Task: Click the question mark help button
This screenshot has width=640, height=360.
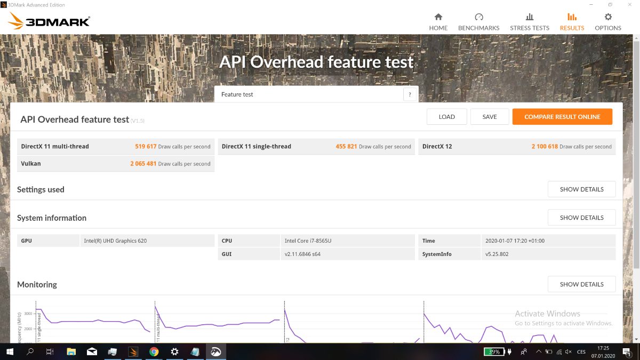Action: tap(410, 94)
